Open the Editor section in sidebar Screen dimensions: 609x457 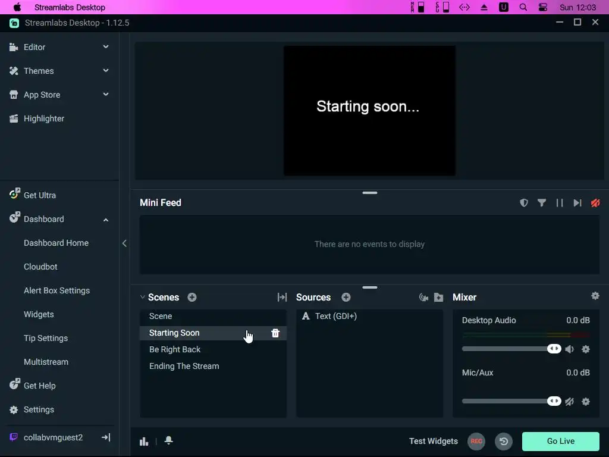tap(34, 47)
